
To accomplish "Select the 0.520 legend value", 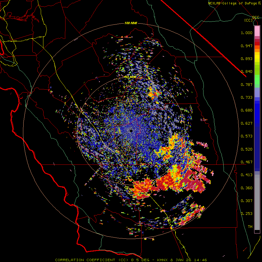I will (247, 149).
